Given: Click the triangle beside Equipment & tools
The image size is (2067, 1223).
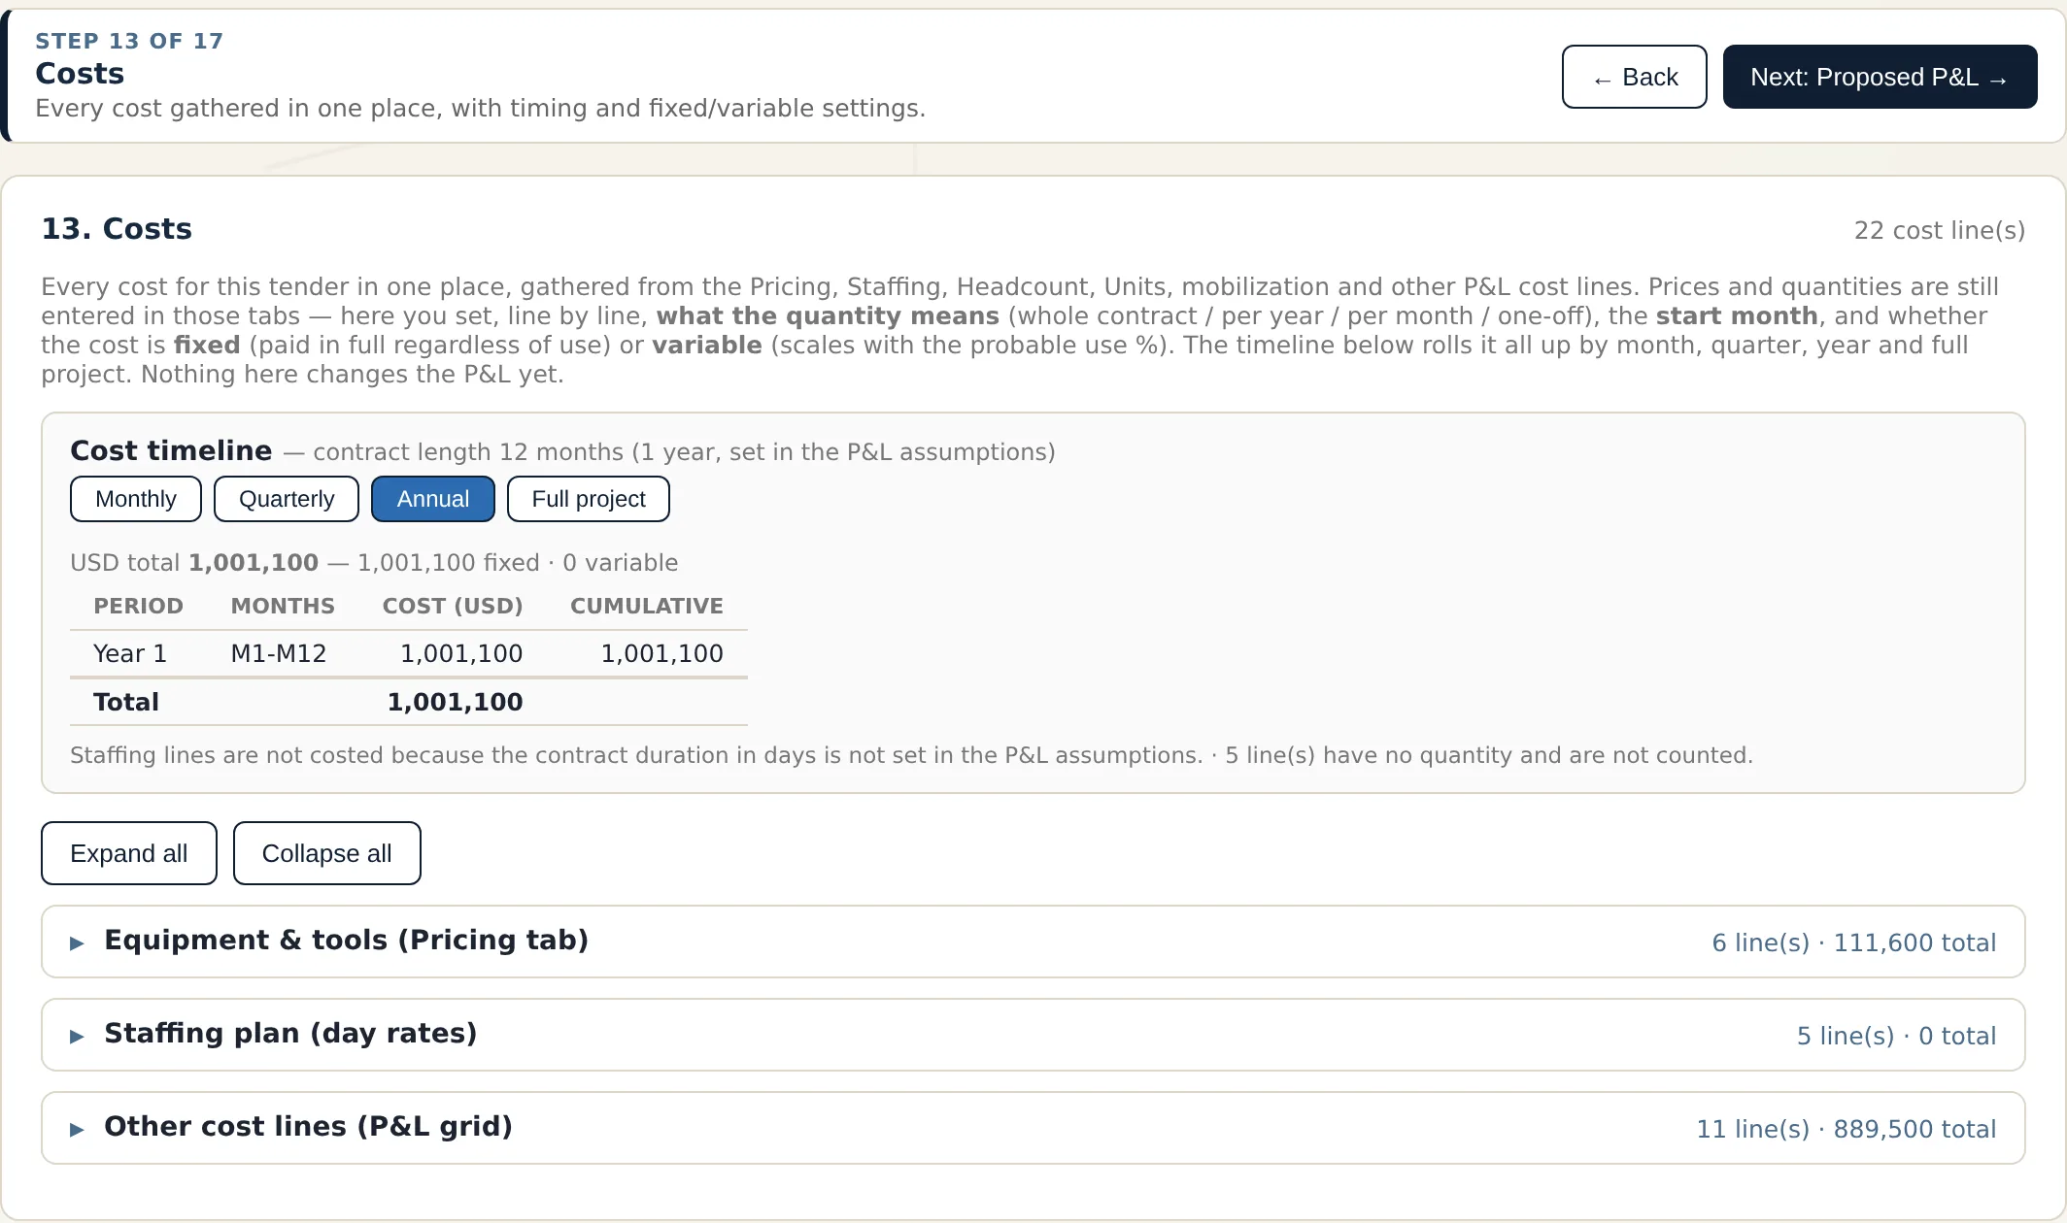Looking at the screenshot, I should pos(77,942).
